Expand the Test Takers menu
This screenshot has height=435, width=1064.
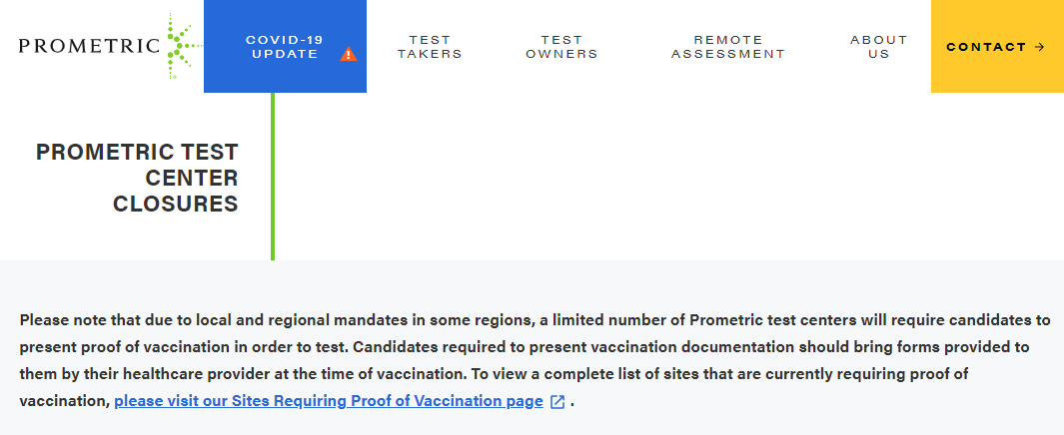tap(430, 47)
